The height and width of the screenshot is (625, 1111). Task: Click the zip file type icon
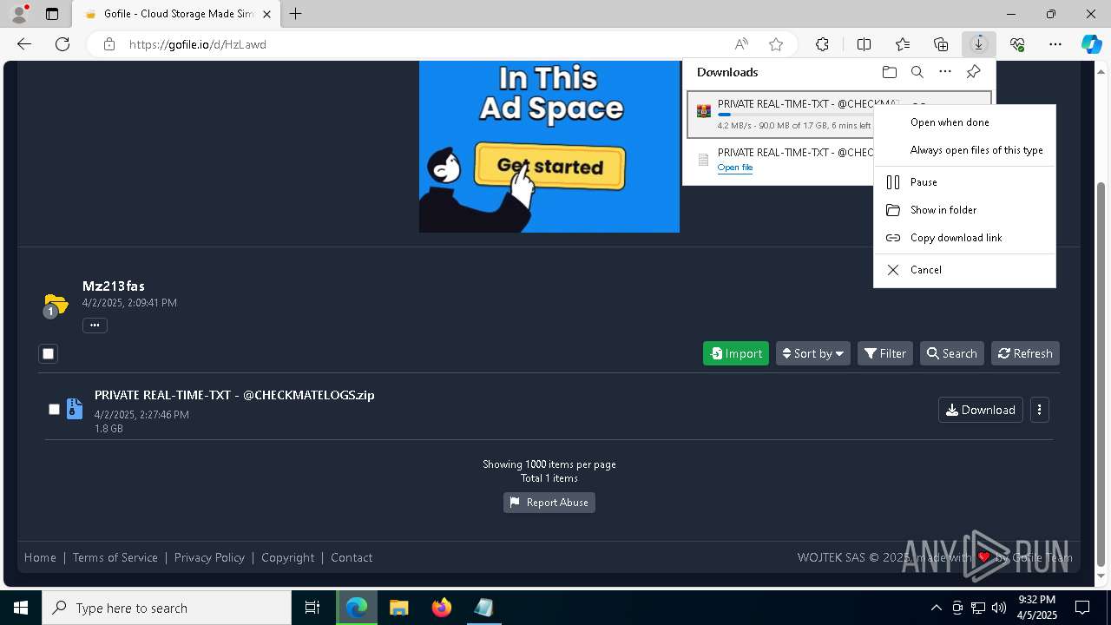(x=75, y=409)
